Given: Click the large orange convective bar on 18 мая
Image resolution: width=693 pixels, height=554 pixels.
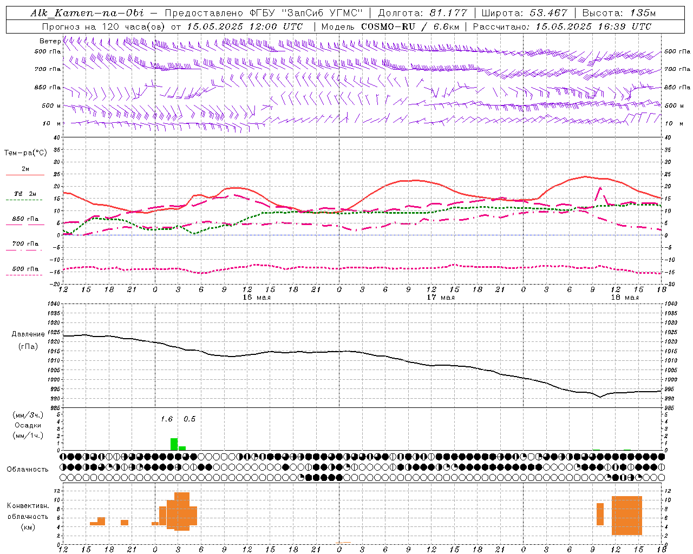Looking at the screenshot, I should pos(627,516).
